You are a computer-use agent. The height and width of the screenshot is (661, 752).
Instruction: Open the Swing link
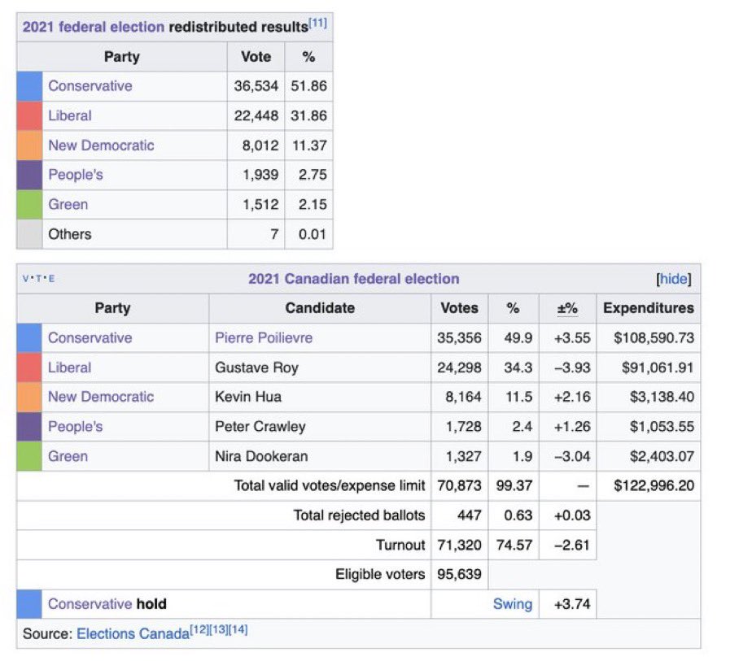513,604
